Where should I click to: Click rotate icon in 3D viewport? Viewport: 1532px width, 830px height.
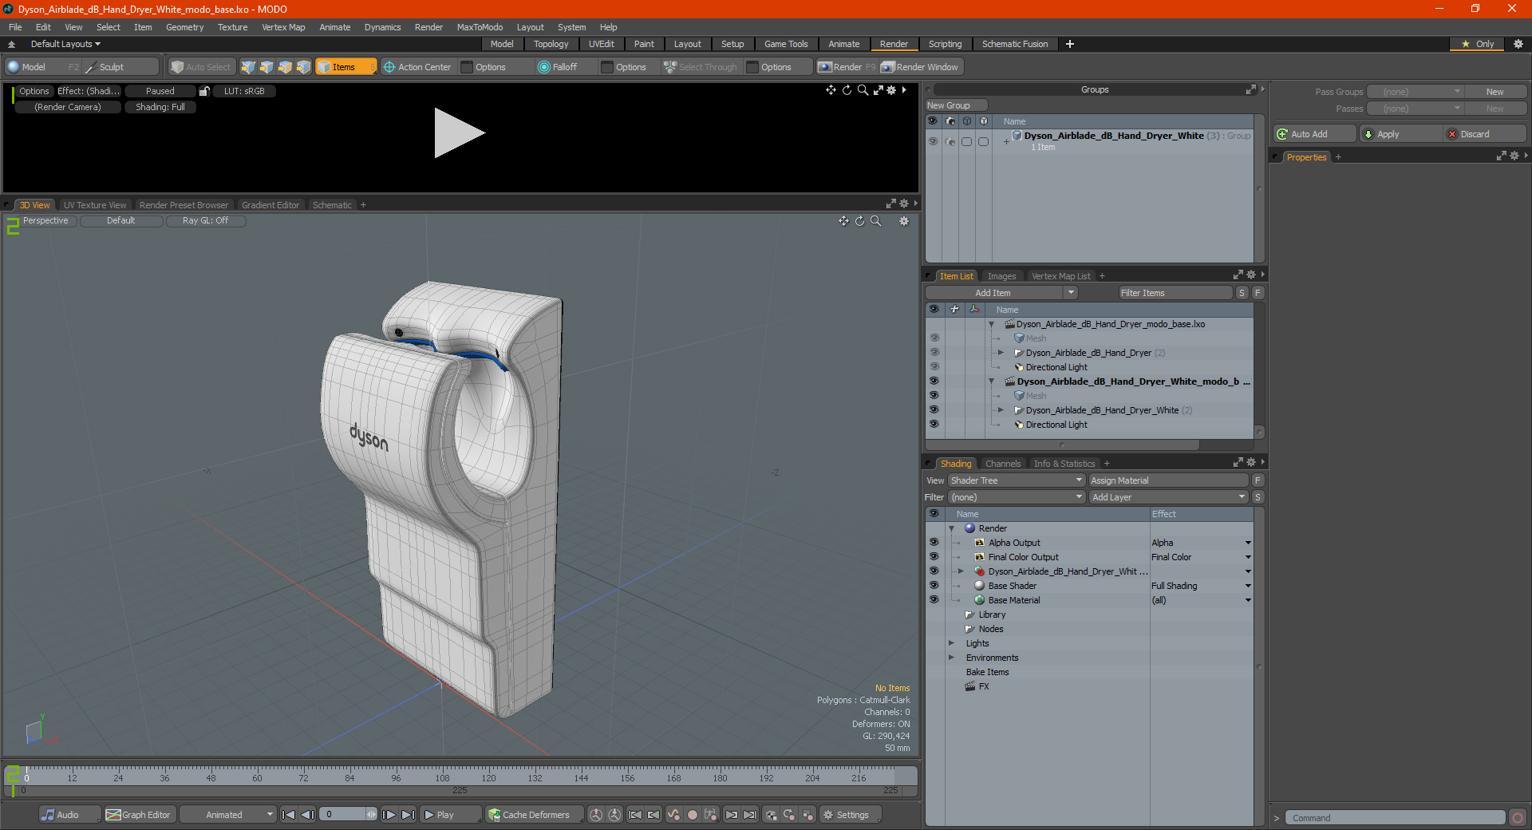(x=859, y=221)
